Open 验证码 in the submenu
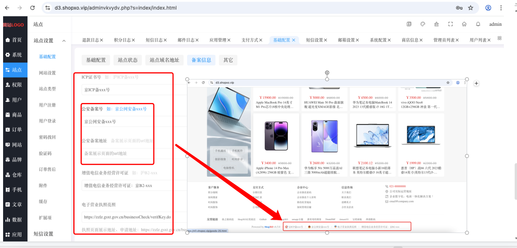The image size is (517, 248). click(x=45, y=153)
